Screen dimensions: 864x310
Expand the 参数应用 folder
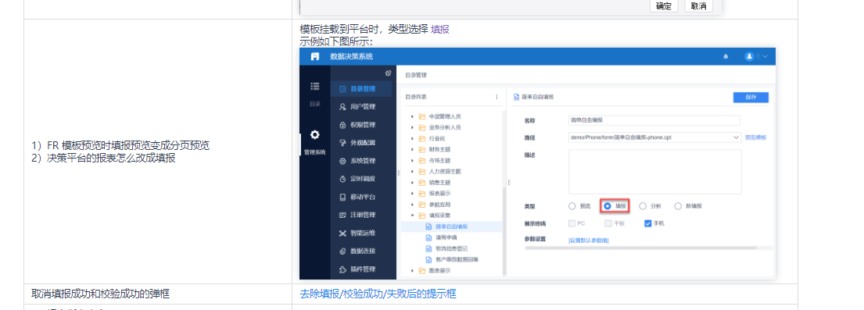(412, 205)
